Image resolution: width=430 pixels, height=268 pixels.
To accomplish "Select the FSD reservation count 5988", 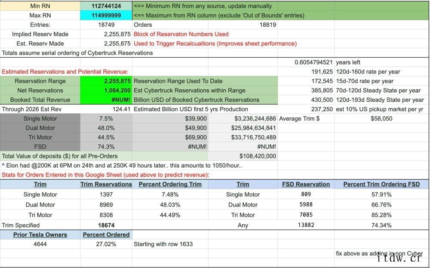I will click(x=306, y=204).
